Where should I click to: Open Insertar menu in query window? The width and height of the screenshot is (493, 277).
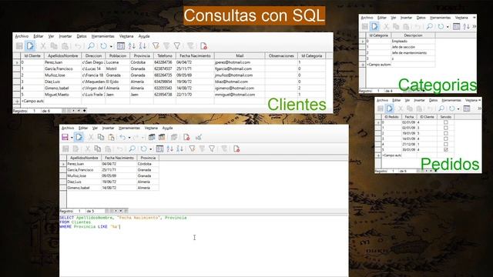point(108,128)
